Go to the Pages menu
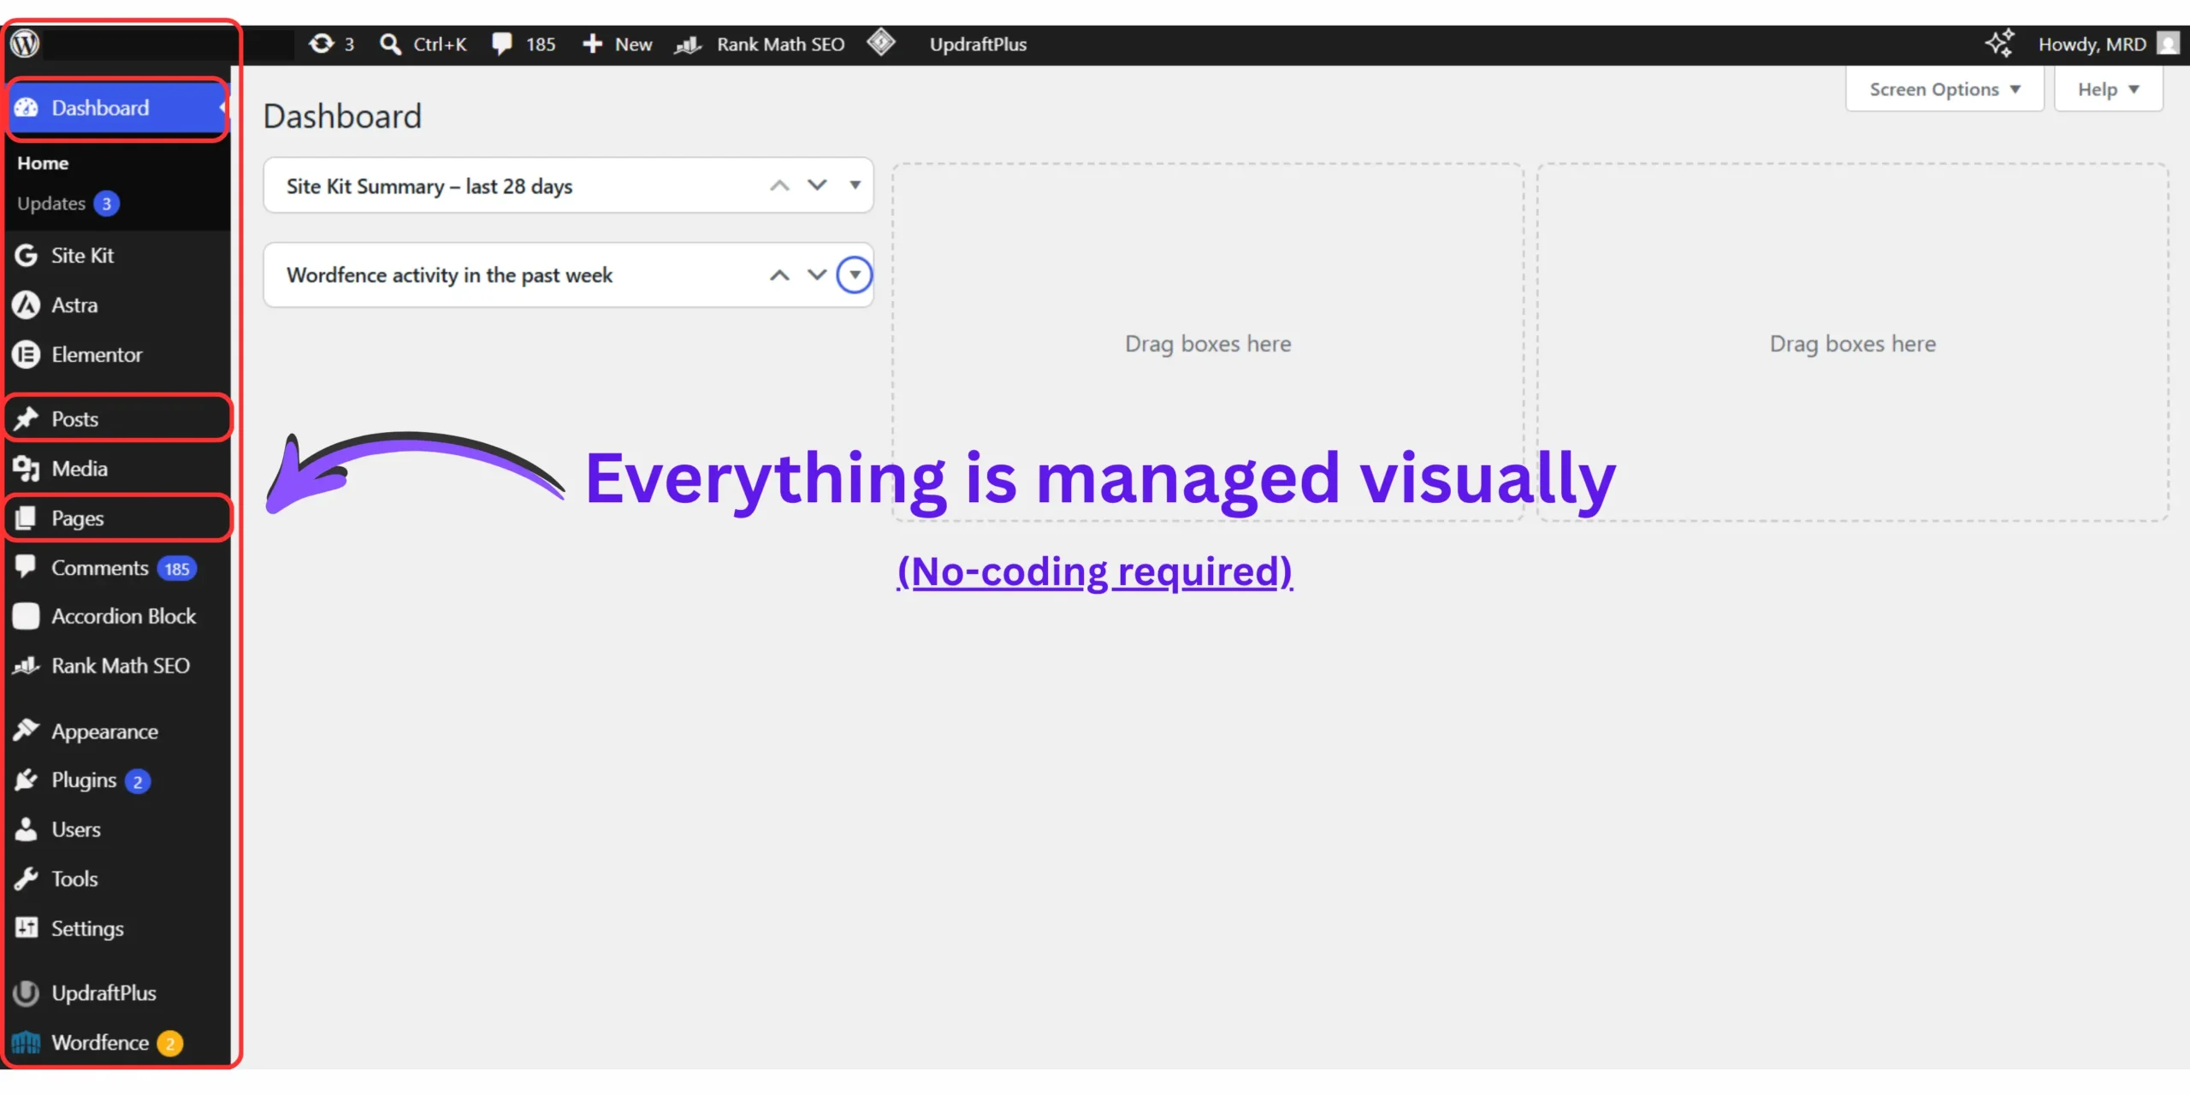This screenshot has width=2190, height=1095. (x=118, y=518)
